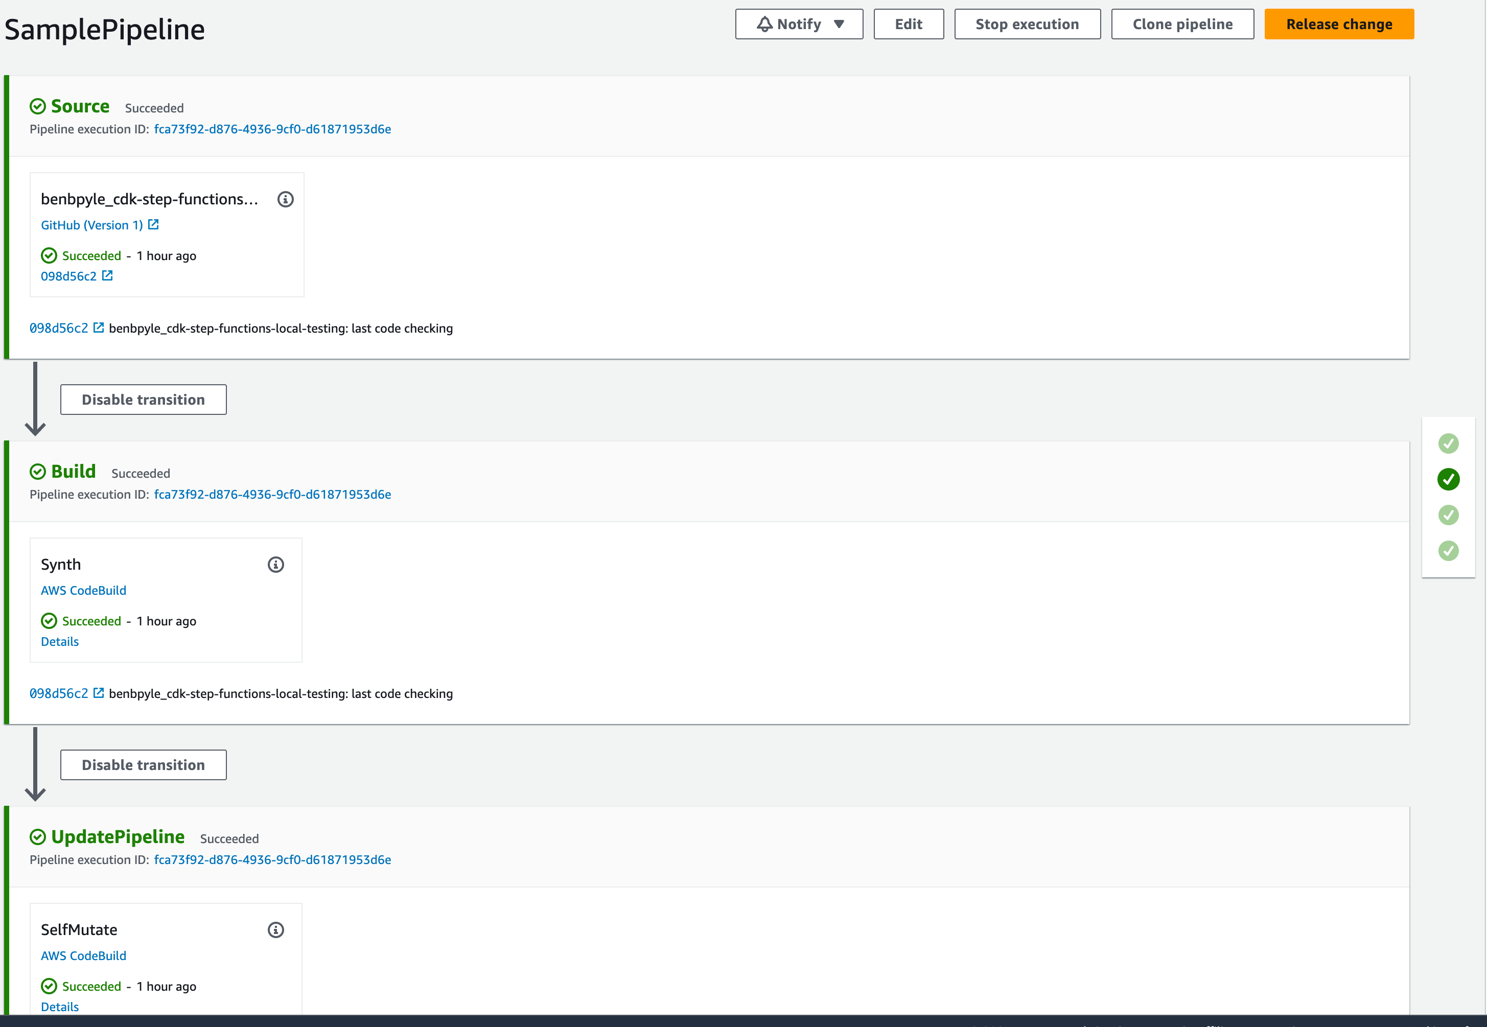
Task: Jump to fourth stage in stage navigator
Action: 1448,551
